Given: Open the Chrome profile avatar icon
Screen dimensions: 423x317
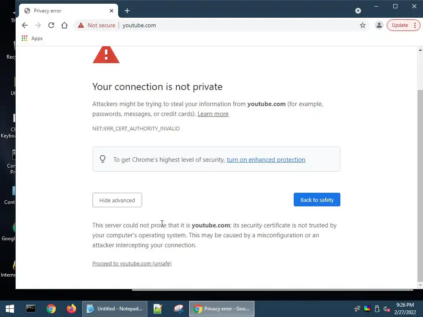Looking at the screenshot, I should [x=379, y=25].
